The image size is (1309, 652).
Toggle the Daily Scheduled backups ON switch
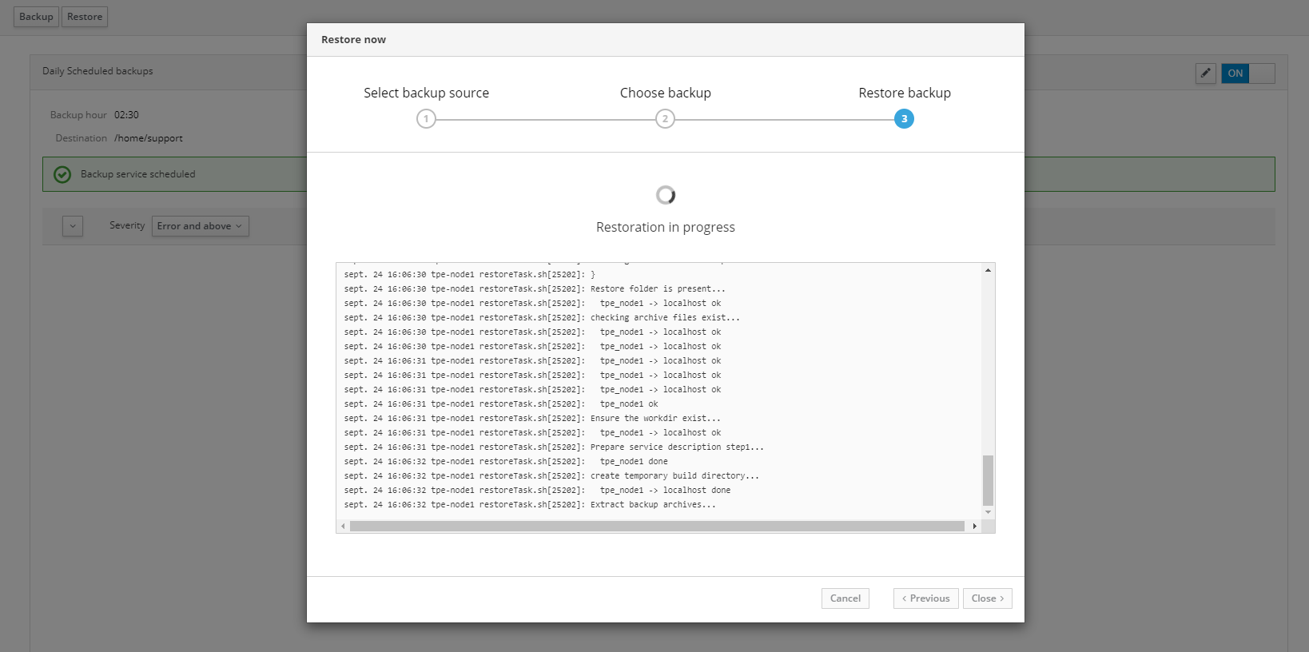[1247, 74]
